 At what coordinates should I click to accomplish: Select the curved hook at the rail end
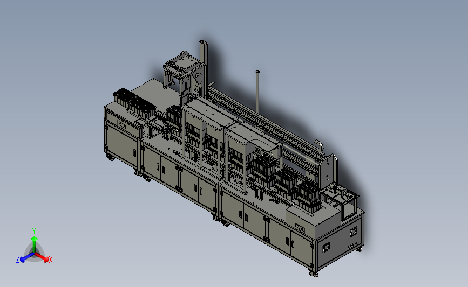(x=319, y=146)
